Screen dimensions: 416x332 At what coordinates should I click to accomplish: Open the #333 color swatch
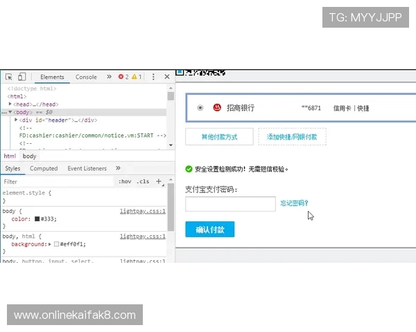click(x=37, y=219)
